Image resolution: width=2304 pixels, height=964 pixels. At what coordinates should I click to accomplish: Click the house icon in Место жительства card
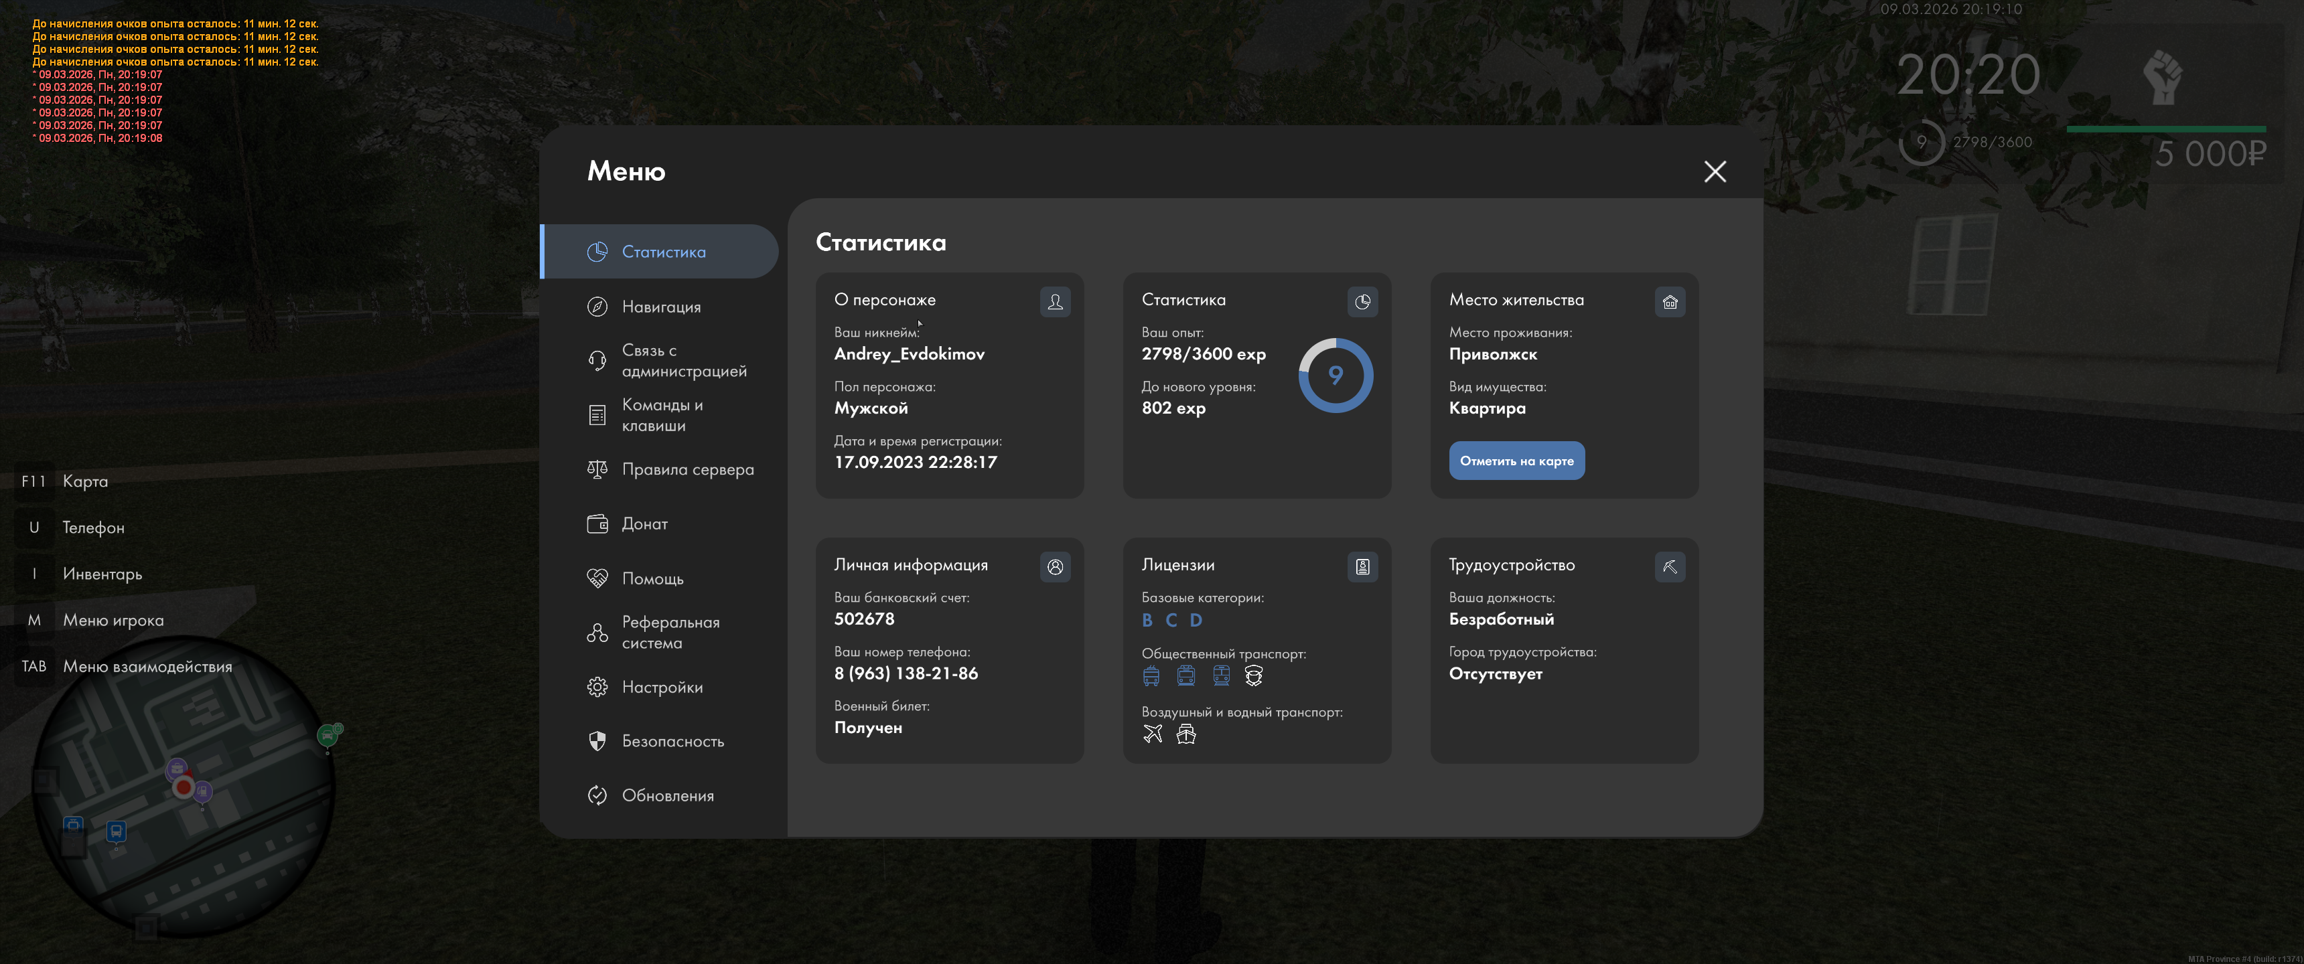(1669, 303)
